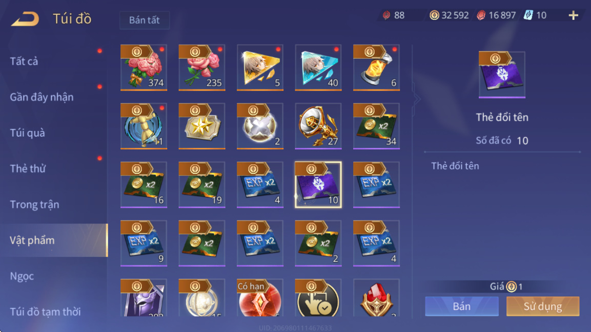Select the gold star badge item

coord(201,126)
